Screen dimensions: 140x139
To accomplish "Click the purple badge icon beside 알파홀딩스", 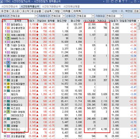I will click(x=8, y=24).
